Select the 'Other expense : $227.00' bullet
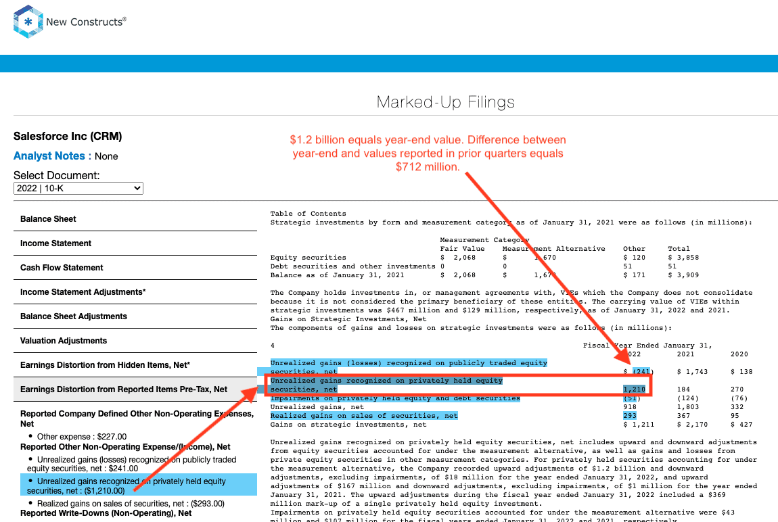 82,437
